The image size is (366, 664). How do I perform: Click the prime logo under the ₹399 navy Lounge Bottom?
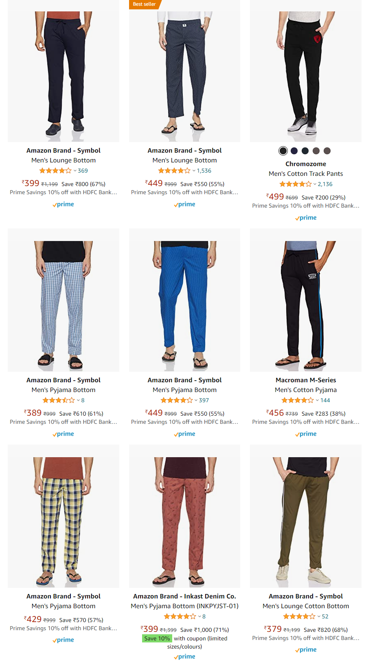tap(64, 204)
